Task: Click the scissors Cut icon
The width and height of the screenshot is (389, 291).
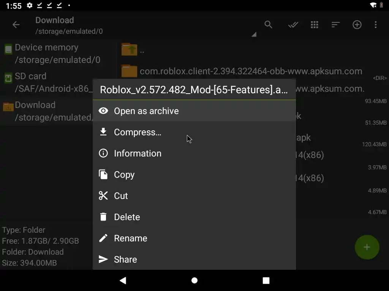Action: (x=103, y=196)
